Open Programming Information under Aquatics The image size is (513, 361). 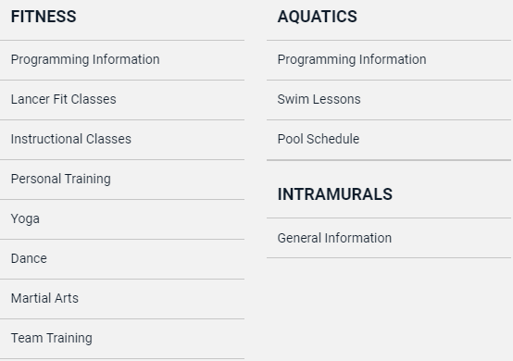352,59
